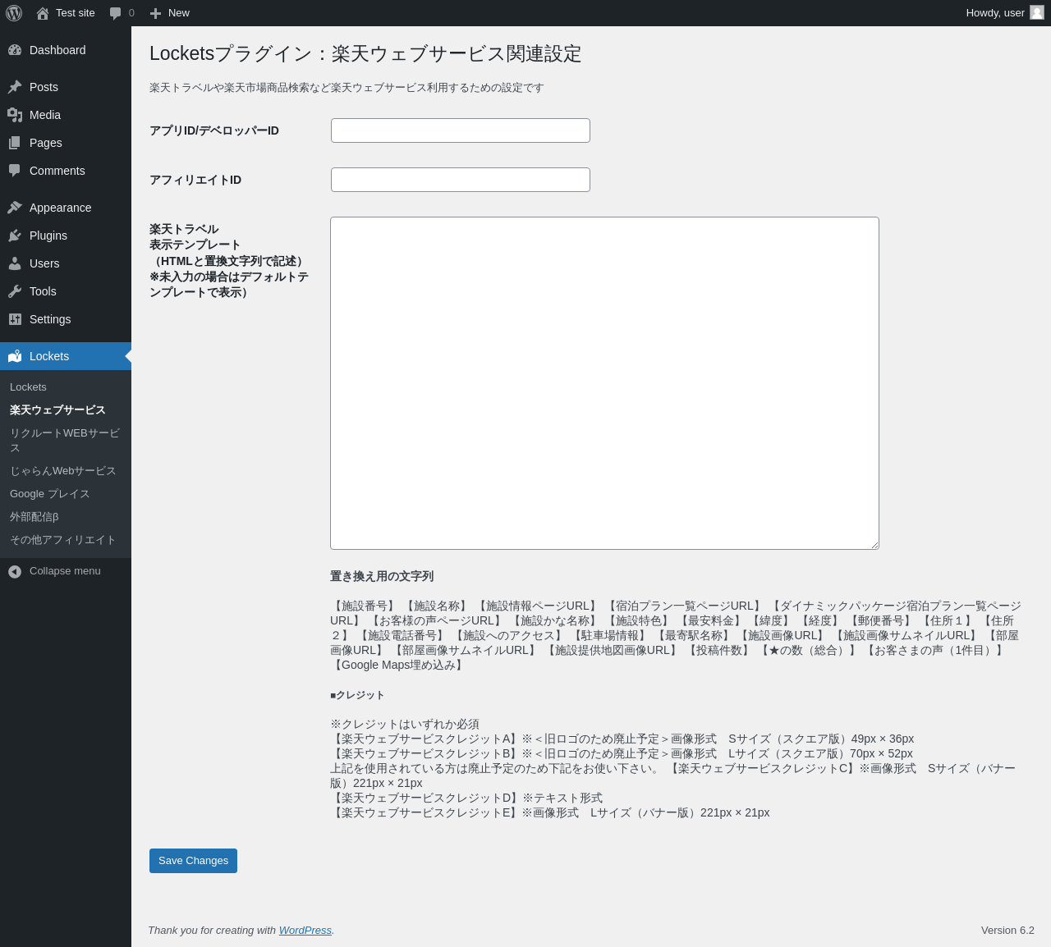Click into the アフィリエイトID input box

coord(460,180)
